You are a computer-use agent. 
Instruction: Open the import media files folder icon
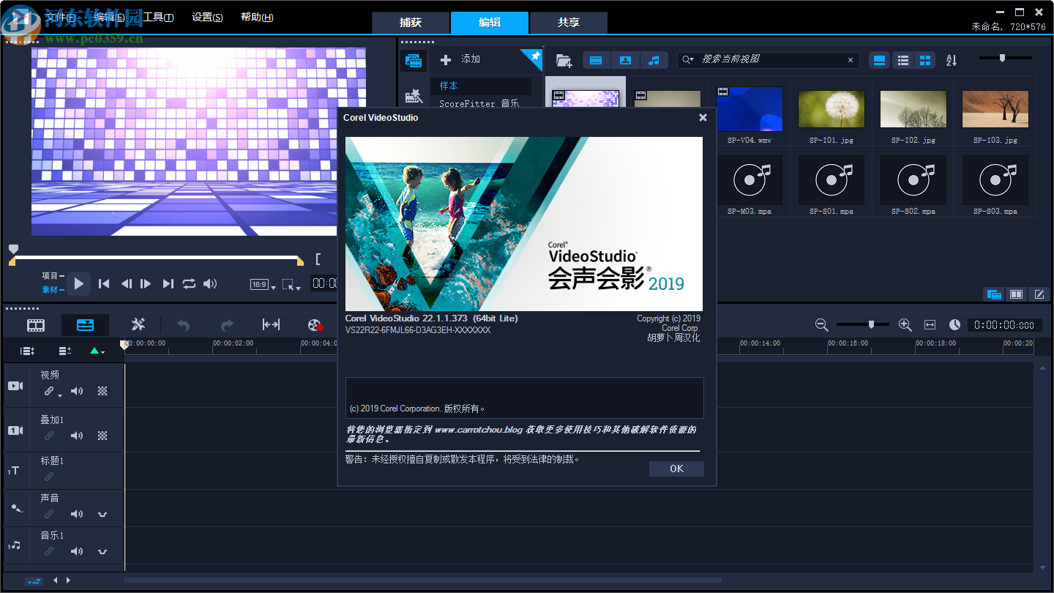coord(564,60)
